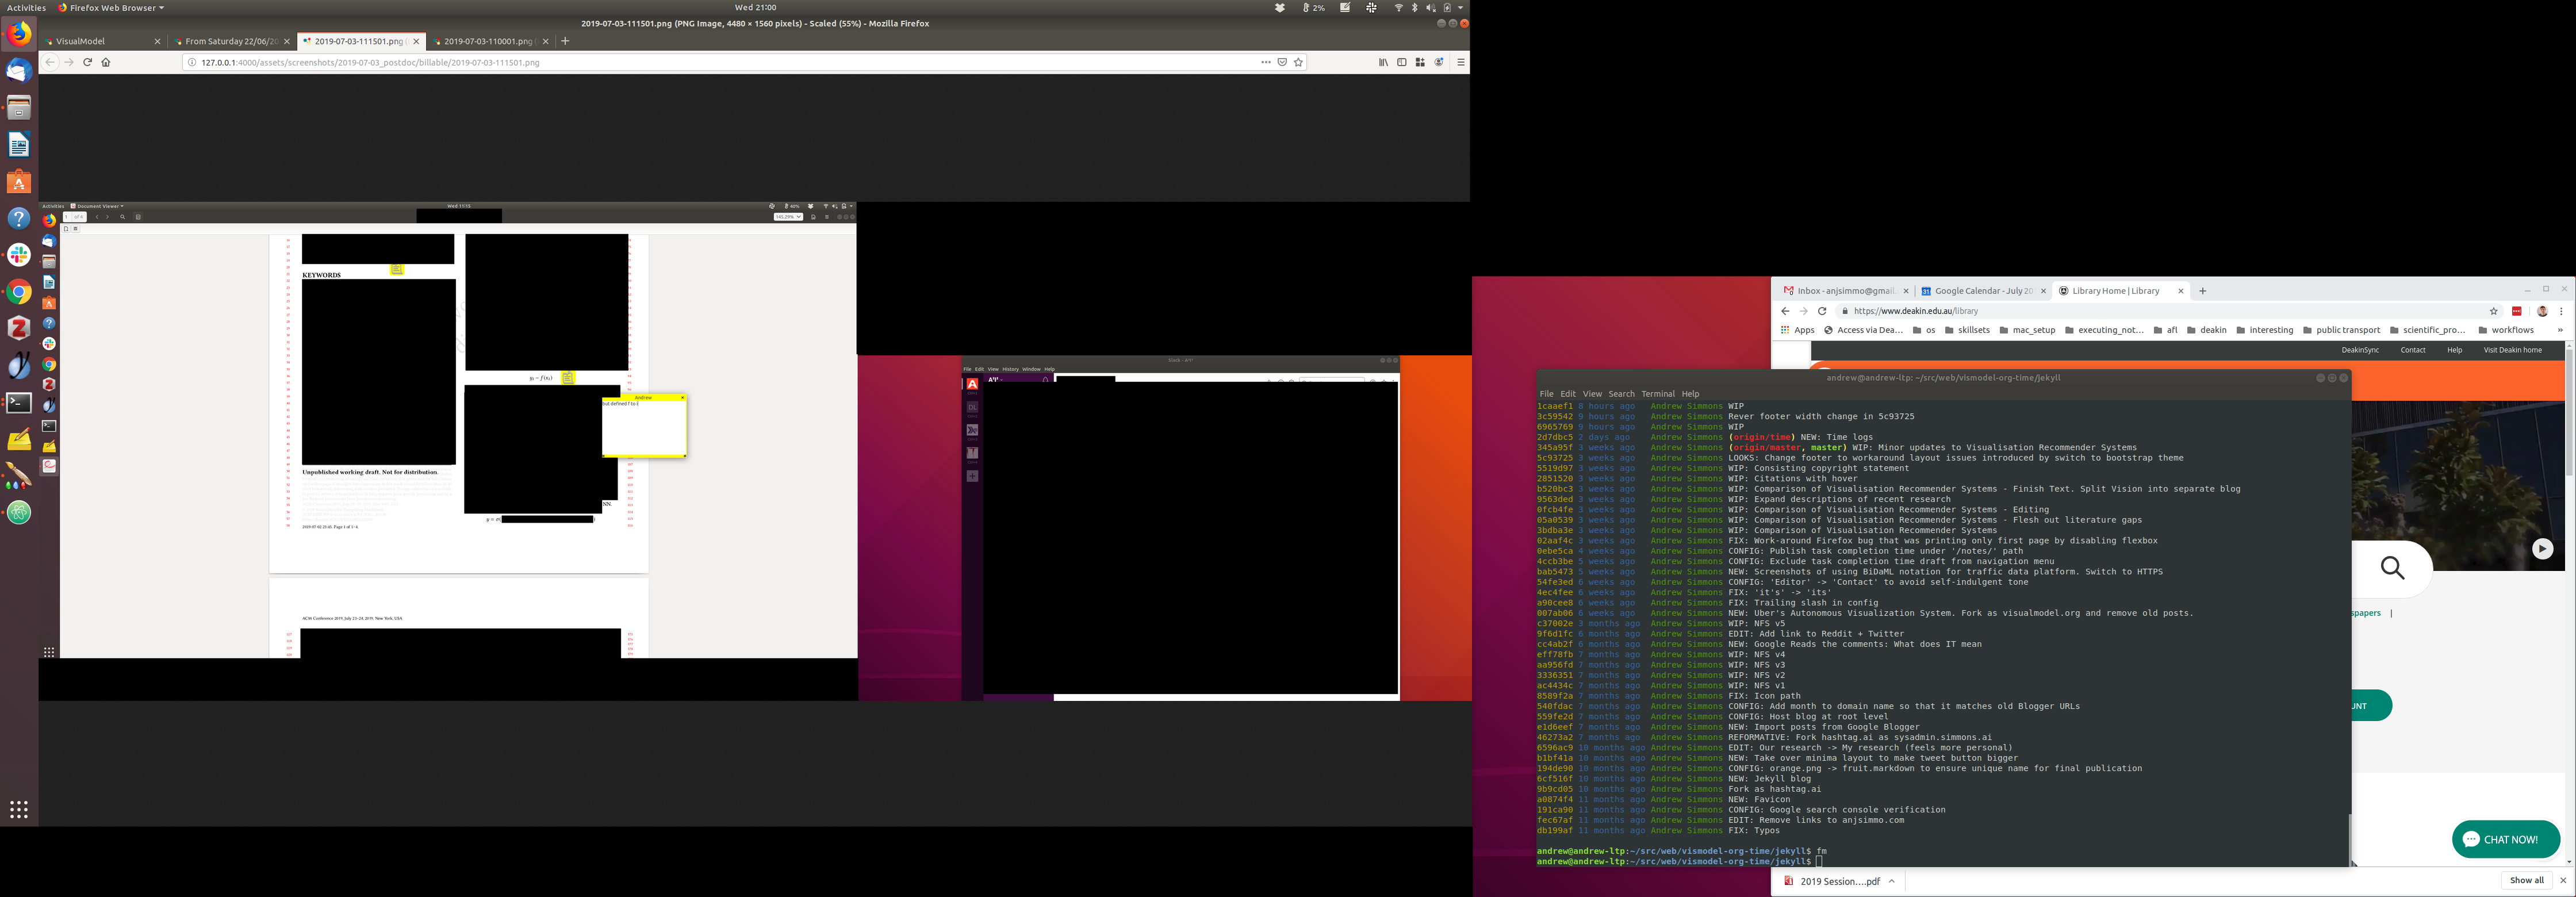The height and width of the screenshot is (897, 2576).
Task: Bookmark this page with Firefox star icon
Action: point(1298,62)
